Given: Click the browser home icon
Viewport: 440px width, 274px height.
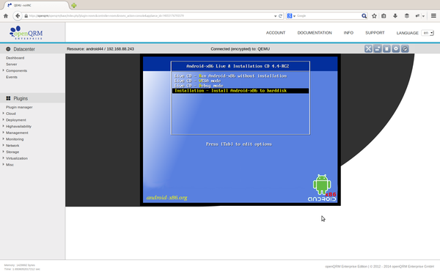Looking at the screenshot, I should 6,16.
